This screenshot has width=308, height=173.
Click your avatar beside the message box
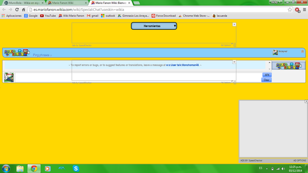pyautogui.click(x=9, y=77)
